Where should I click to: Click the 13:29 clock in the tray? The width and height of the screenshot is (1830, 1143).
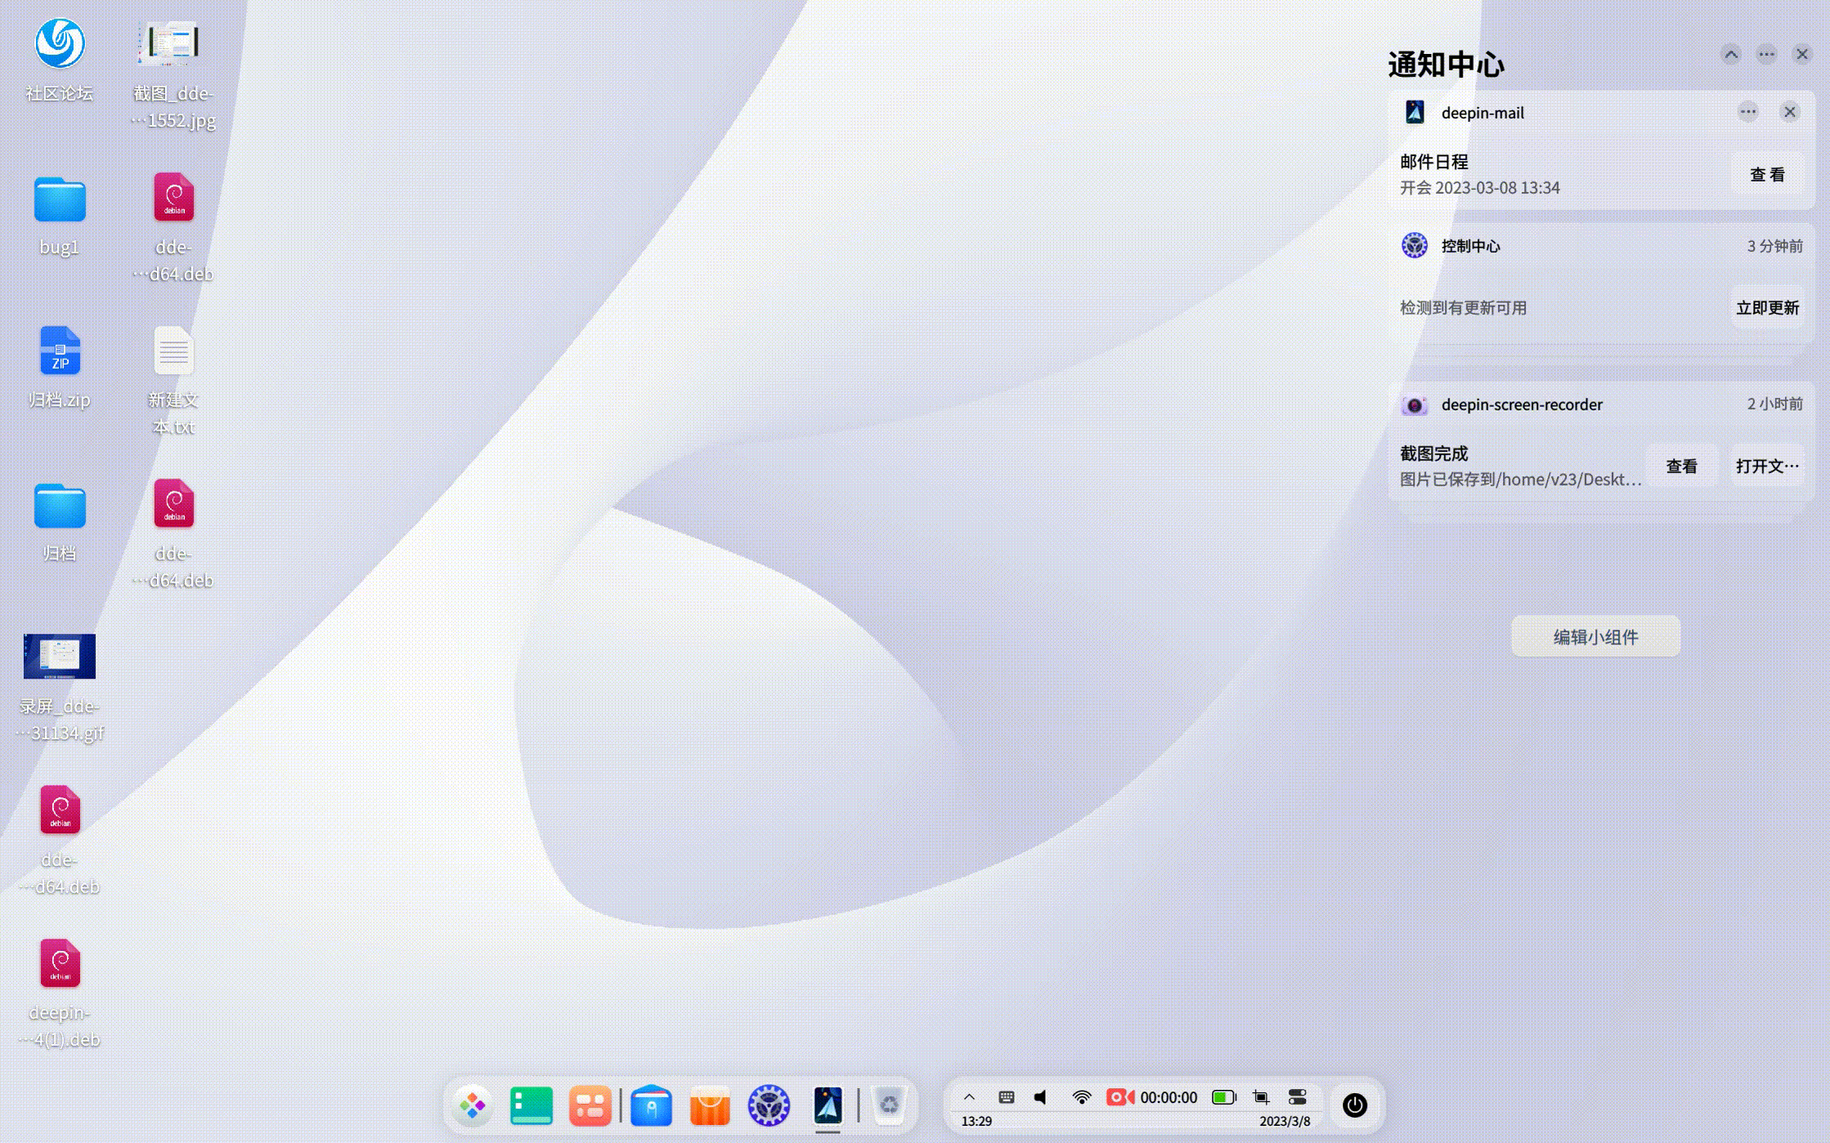pyautogui.click(x=976, y=1121)
